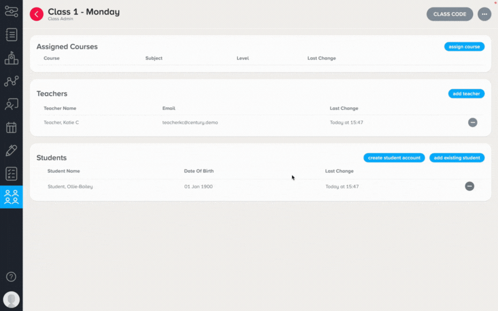The image size is (498, 311).
Task: Open the graph analytics sidebar icon
Action: pos(12,81)
